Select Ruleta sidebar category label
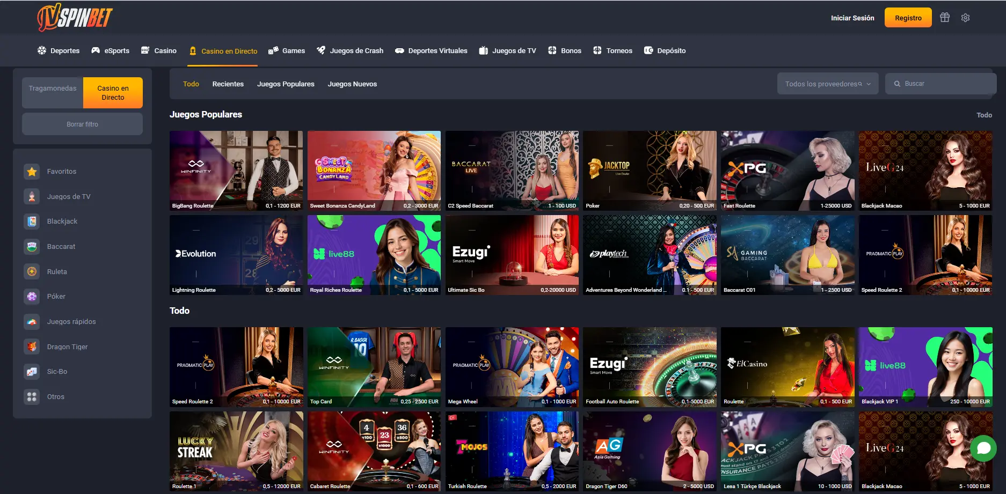This screenshot has width=1006, height=494. 57,272
